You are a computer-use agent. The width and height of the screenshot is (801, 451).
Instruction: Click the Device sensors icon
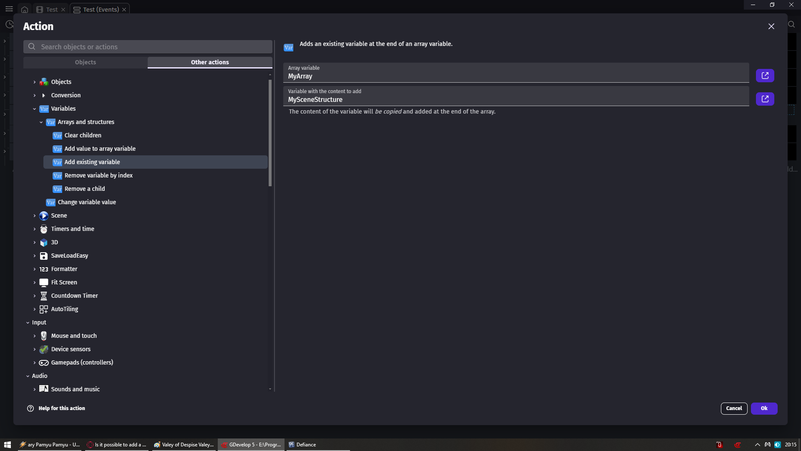(x=44, y=349)
